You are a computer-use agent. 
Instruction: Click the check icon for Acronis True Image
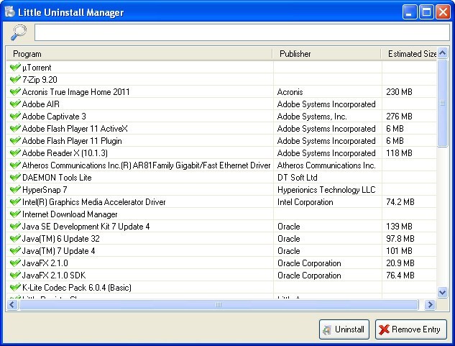point(15,92)
